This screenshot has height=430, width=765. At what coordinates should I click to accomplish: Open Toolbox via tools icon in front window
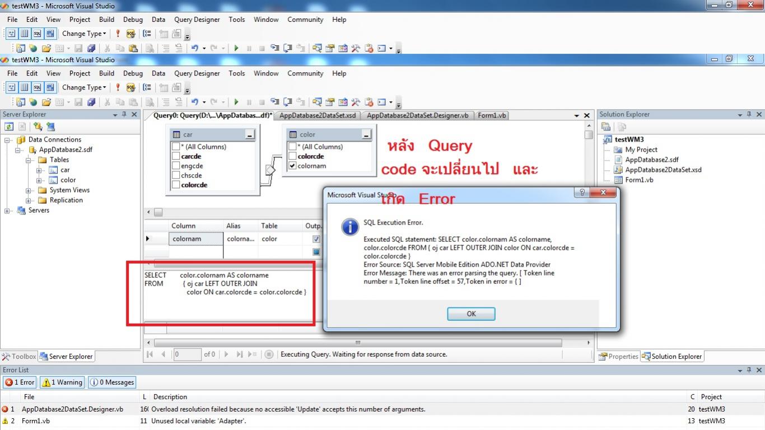(x=356, y=102)
